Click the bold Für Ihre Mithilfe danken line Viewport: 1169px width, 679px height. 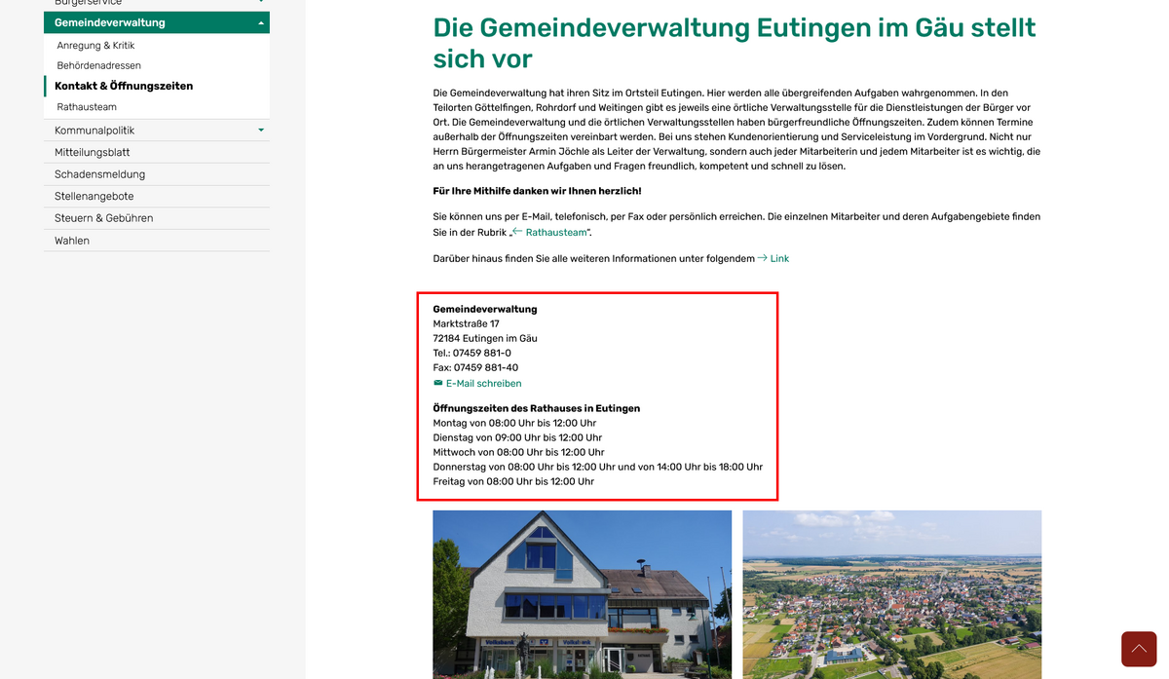(x=538, y=191)
